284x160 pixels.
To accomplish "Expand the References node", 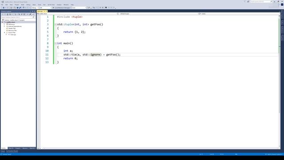I will [4, 24].
